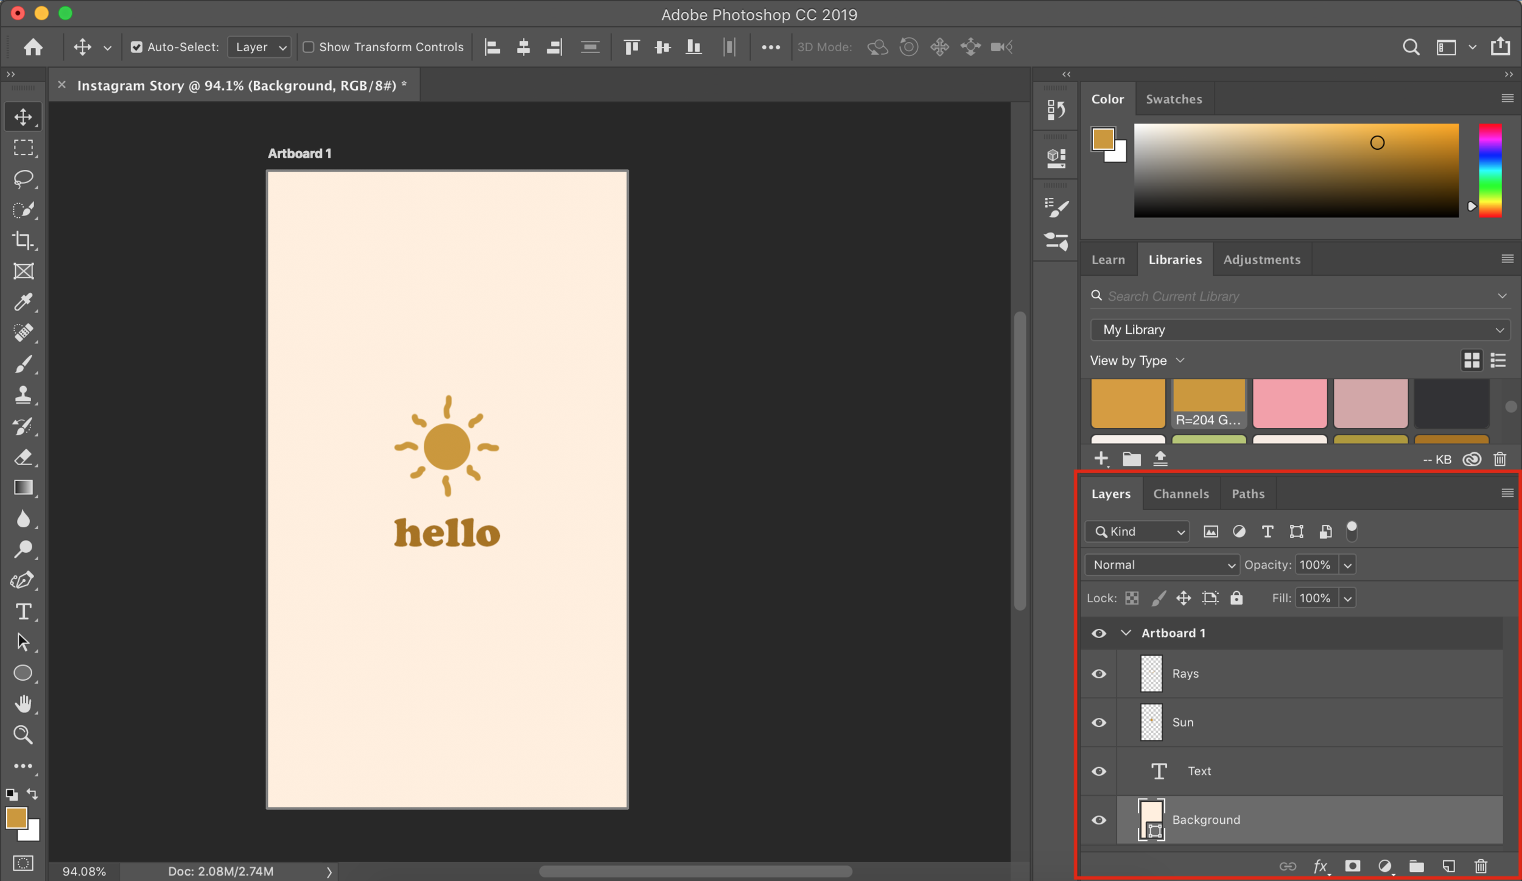Select the Lasso tool

click(23, 178)
